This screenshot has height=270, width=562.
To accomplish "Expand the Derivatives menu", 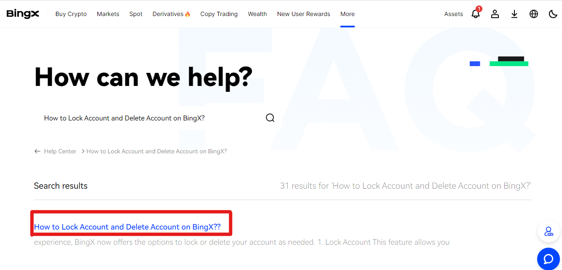I will 171,14.
